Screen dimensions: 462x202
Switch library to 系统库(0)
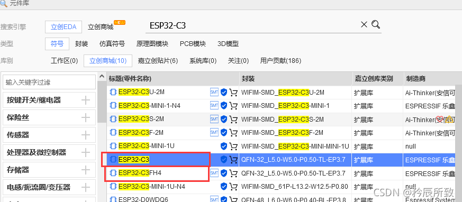[x=203, y=61]
